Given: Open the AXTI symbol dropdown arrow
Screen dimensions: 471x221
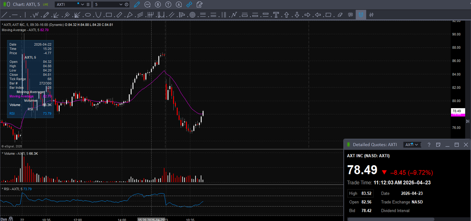Looking at the screenshot, I should click(x=82, y=5).
